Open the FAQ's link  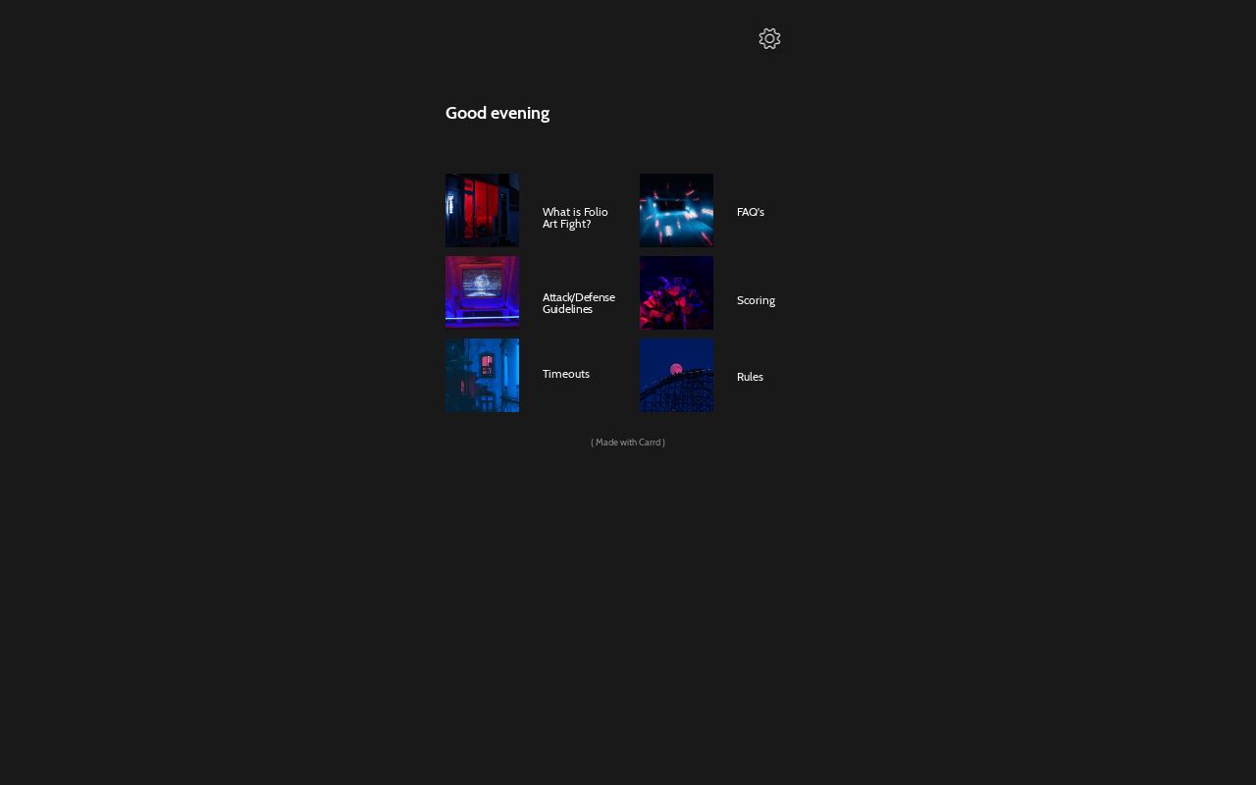pyautogui.click(x=750, y=212)
